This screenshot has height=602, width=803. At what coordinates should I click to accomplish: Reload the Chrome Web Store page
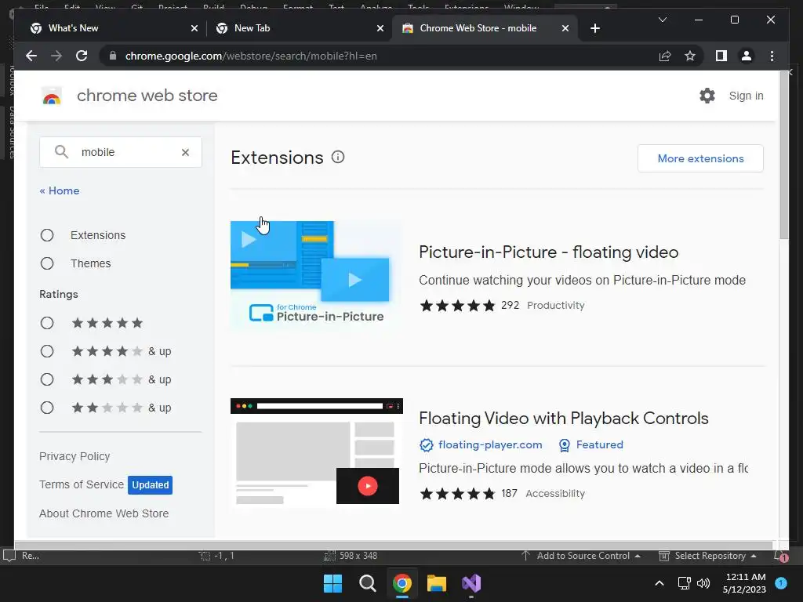[x=82, y=56]
